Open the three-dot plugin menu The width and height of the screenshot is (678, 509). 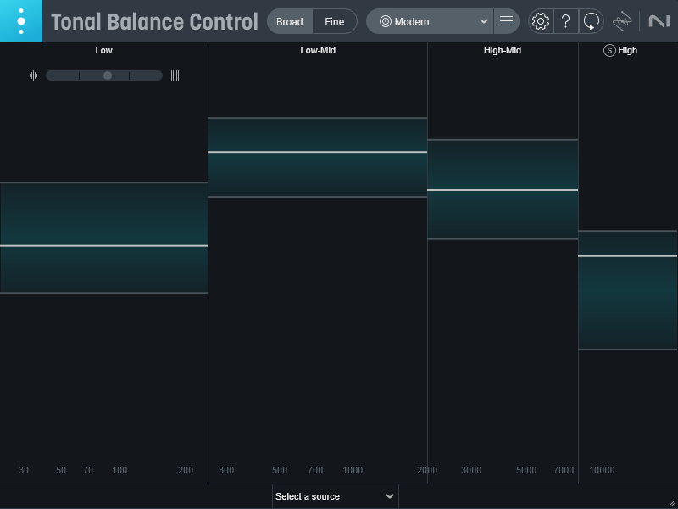click(21, 21)
